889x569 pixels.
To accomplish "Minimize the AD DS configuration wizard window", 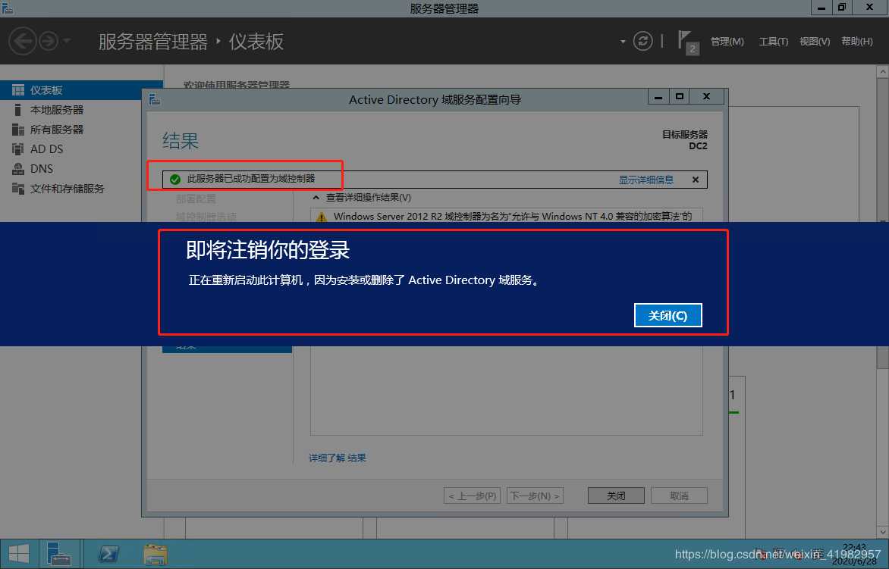I will coord(658,97).
